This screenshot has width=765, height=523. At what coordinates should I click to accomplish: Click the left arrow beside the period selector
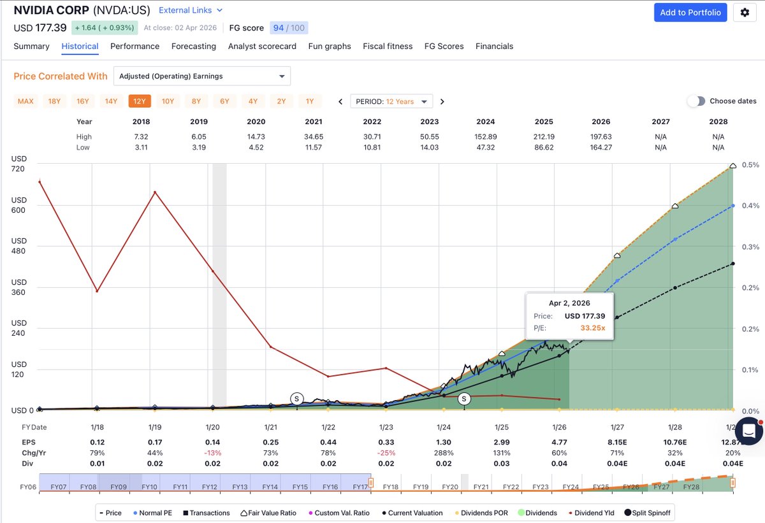pos(340,101)
